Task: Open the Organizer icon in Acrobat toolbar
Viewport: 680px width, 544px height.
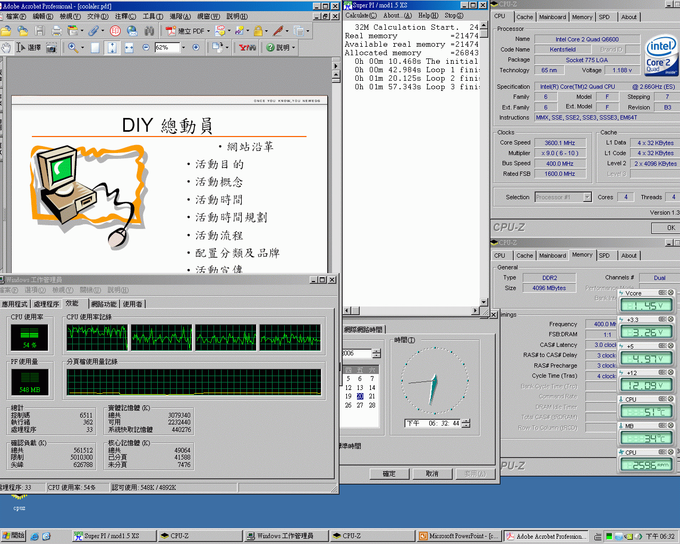Action: pos(72,31)
